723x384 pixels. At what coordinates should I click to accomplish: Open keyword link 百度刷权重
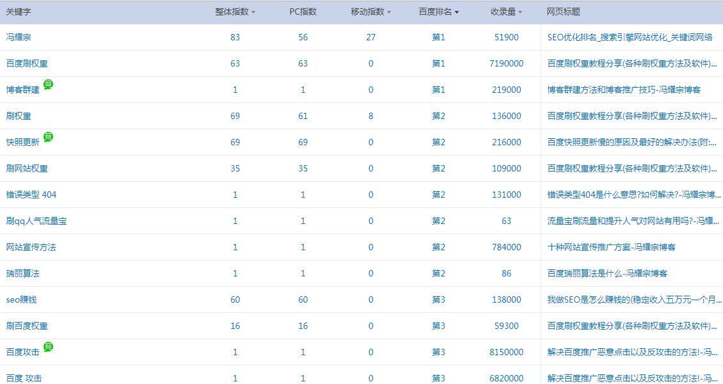[x=27, y=64]
